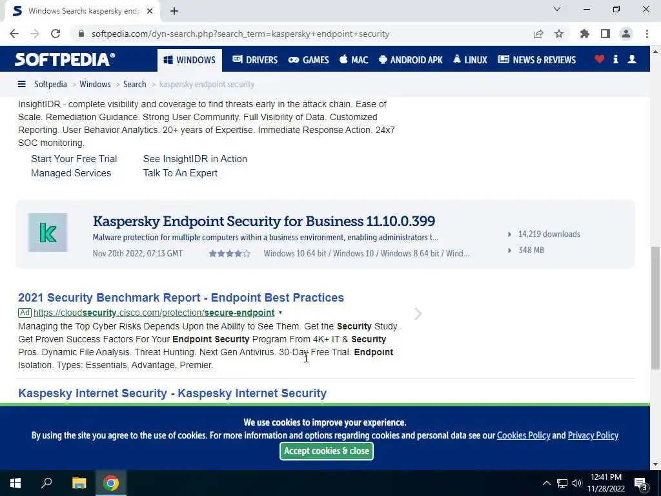
Task: Open Kaspersky Endpoint Security for Business 11.10.0.399
Action: point(264,222)
